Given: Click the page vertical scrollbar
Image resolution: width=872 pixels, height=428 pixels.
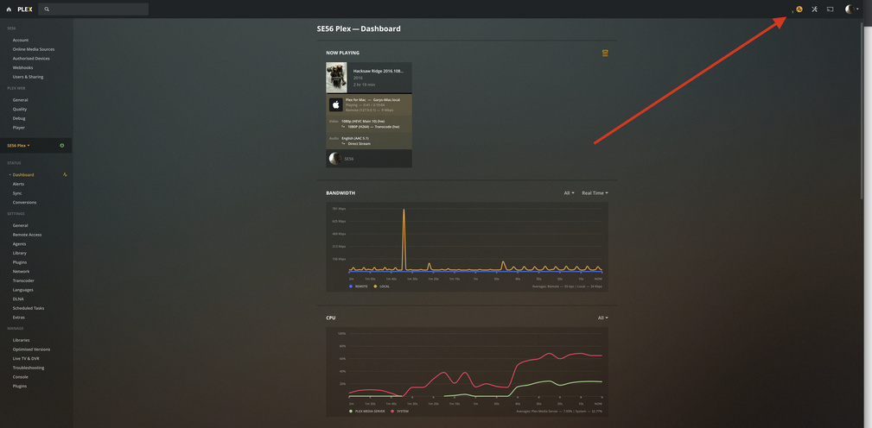Looking at the screenshot, I should pyautogui.click(x=862, y=111).
